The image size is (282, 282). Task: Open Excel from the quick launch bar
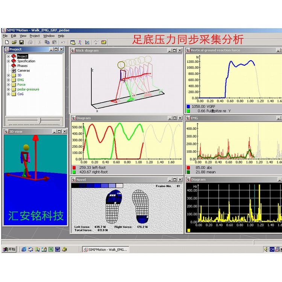(51, 249)
